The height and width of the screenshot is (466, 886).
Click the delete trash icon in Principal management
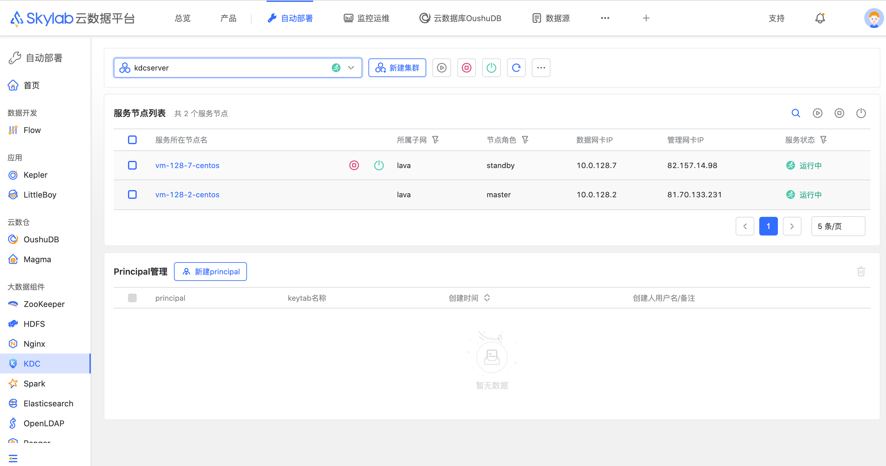pos(861,271)
